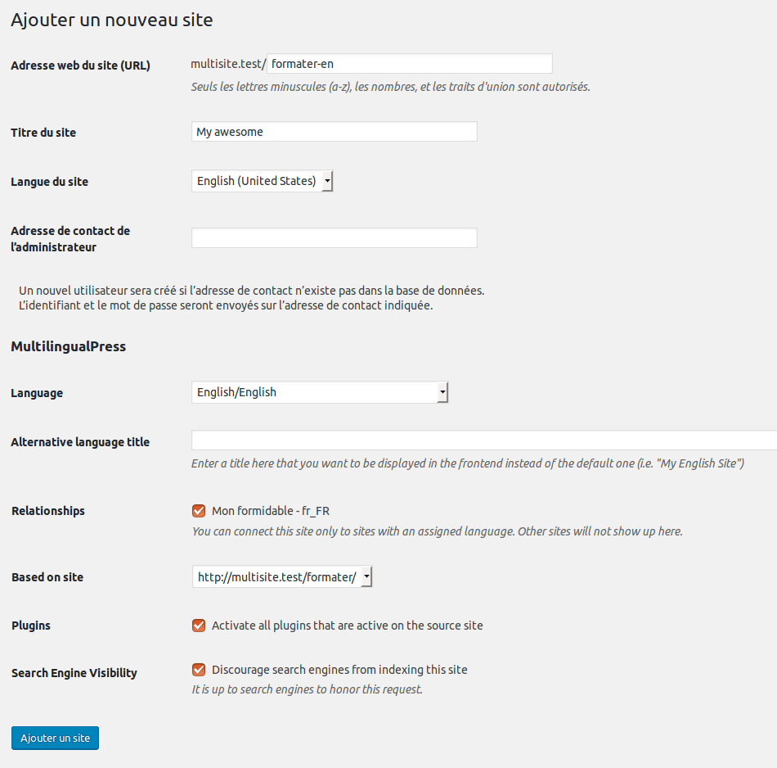The height and width of the screenshot is (768, 777).
Task: Click the Based on site label
Action: (x=47, y=577)
